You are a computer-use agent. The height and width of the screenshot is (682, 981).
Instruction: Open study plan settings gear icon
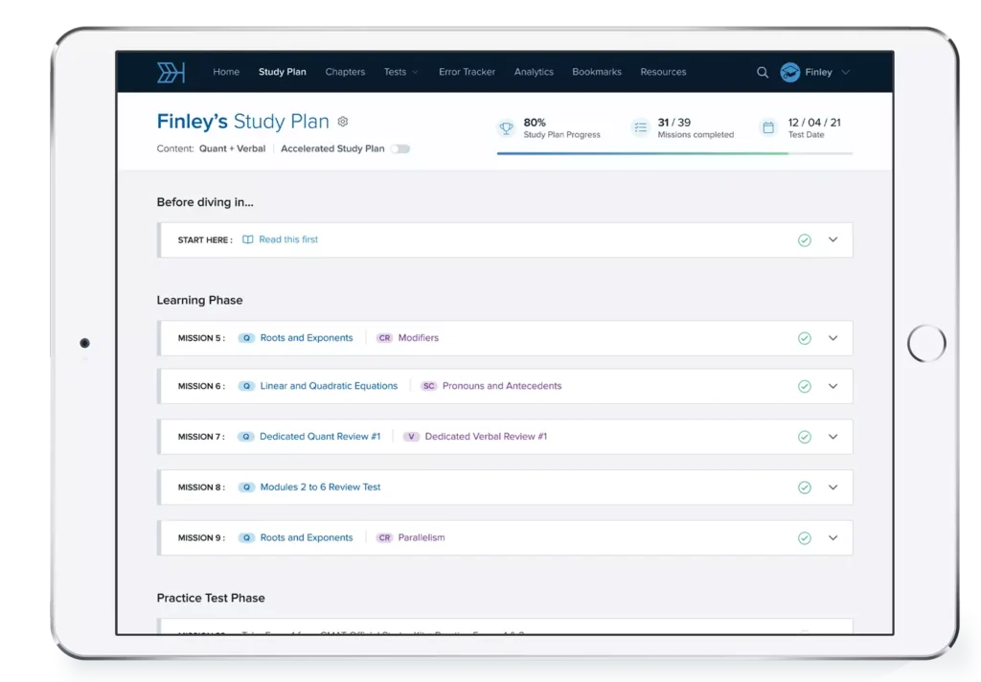click(343, 122)
